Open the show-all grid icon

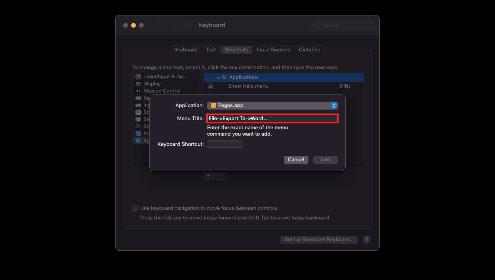tap(189, 25)
